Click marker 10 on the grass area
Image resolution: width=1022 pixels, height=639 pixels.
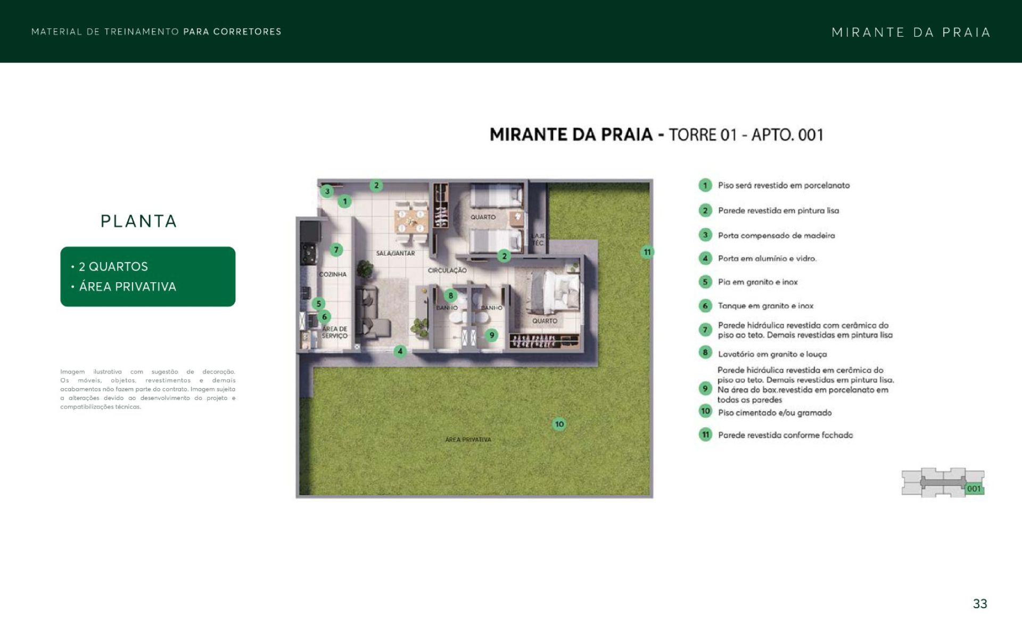point(559,424)
